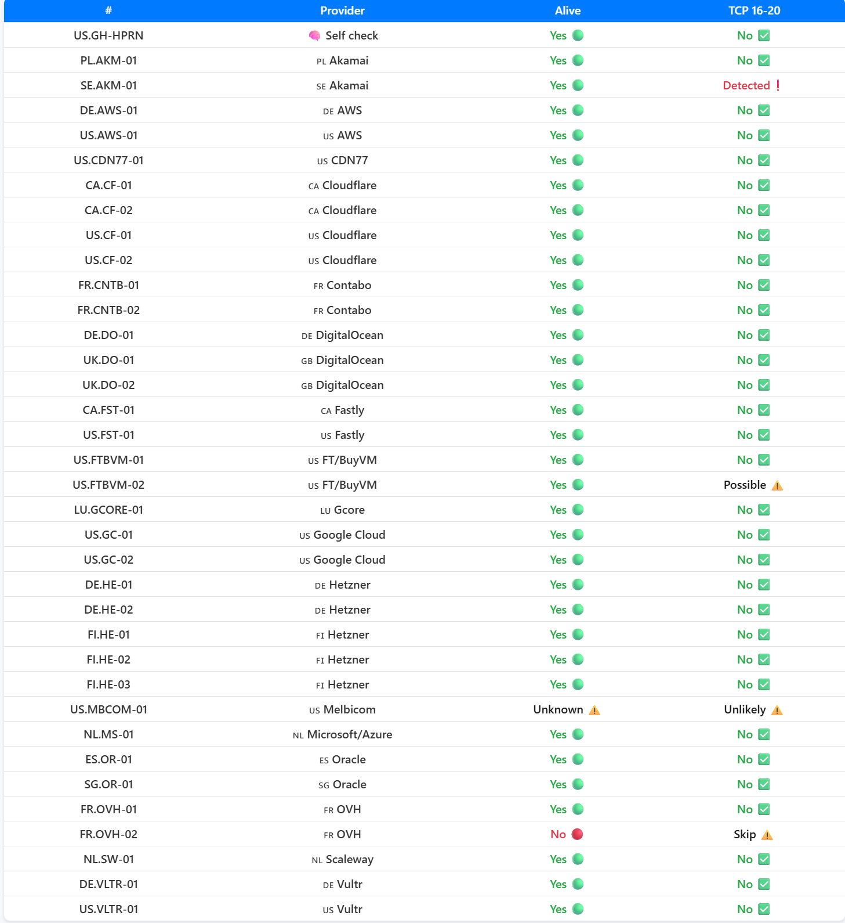
Task: Select the US.FTBVM-02 node identifier
Action: click(108, 485)
